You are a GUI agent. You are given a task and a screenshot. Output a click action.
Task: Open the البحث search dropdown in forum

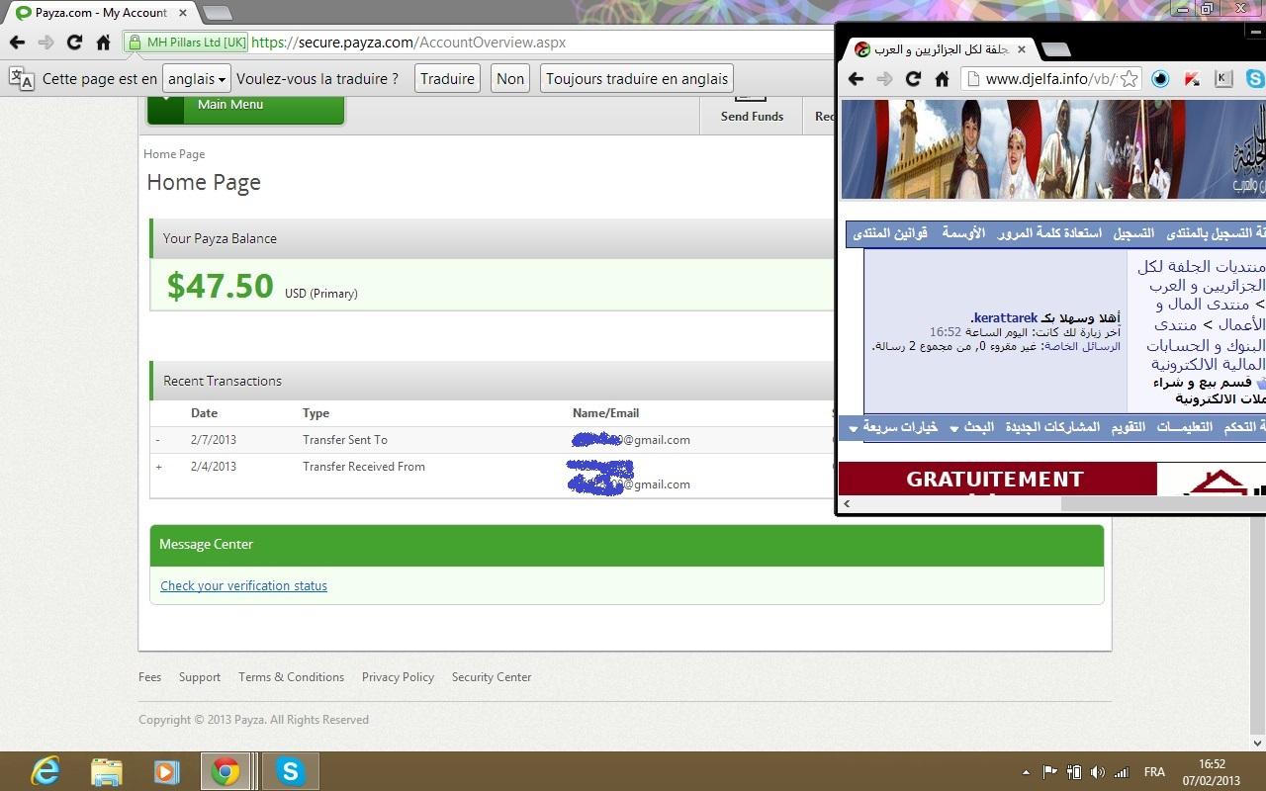[x=972, y=427]
